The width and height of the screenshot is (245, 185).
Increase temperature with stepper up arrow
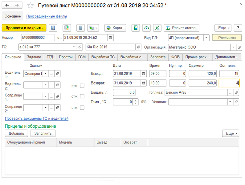(136, 100)
